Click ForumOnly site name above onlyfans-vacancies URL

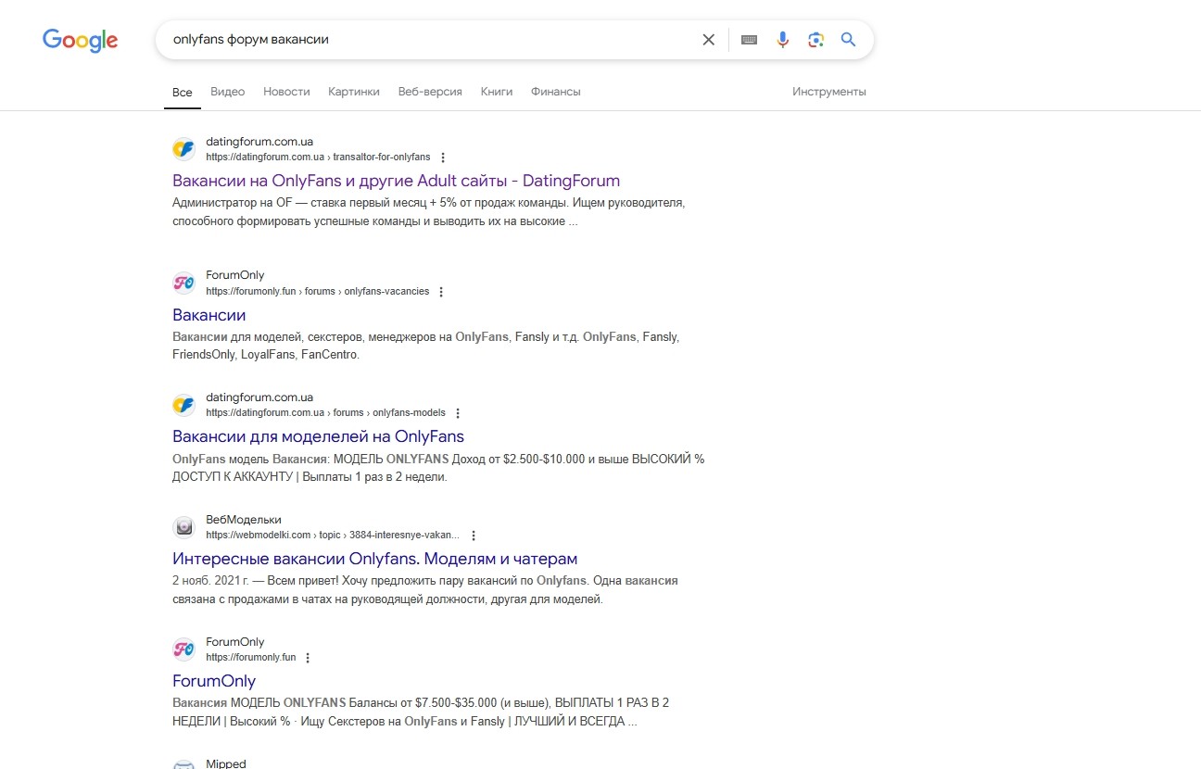pyautogui.click(x=235, y=275)
